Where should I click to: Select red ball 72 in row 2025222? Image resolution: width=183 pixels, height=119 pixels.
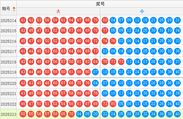click(x=105, y=104)
